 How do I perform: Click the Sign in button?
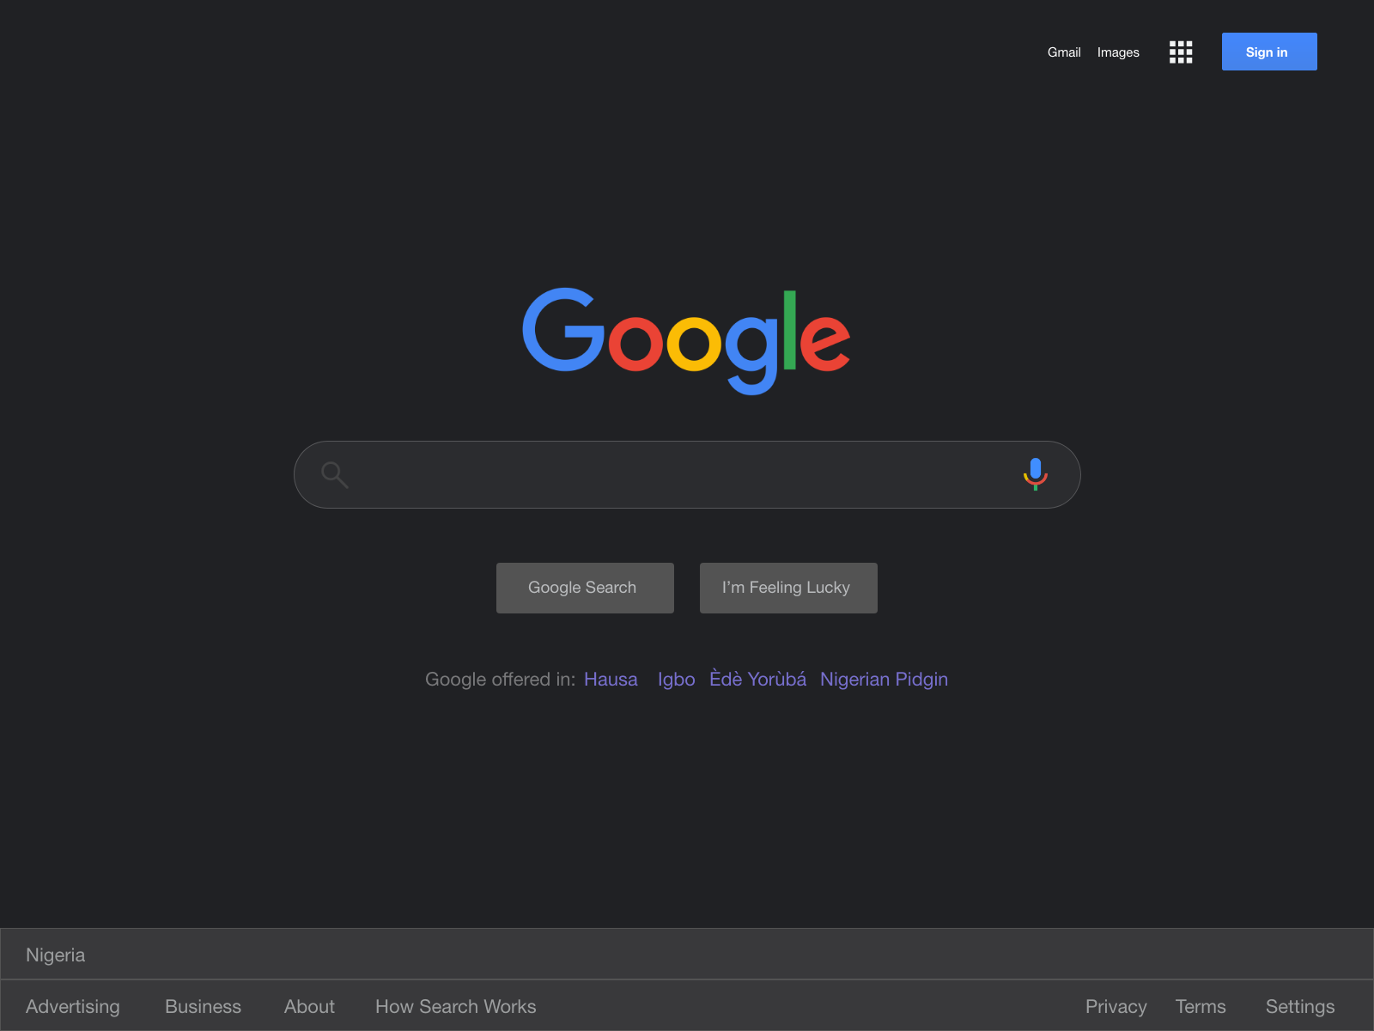[x=1269, y=52]
